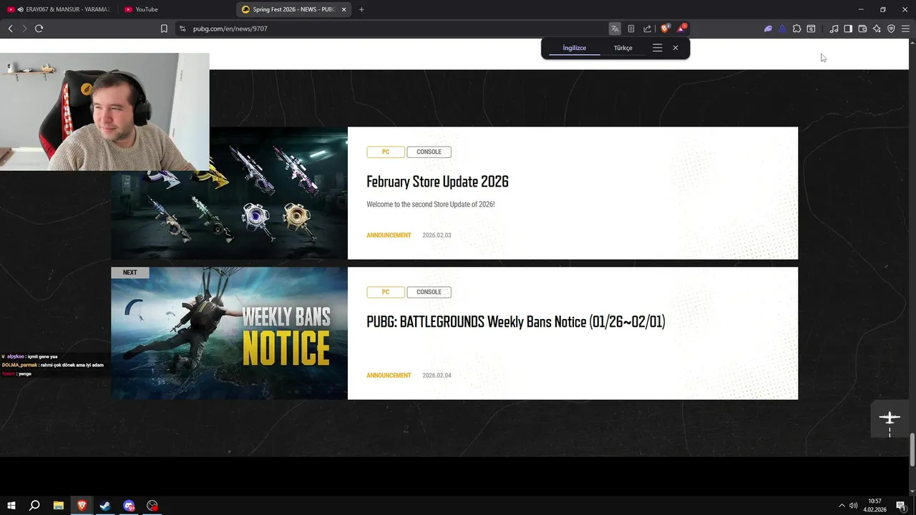Click the purple bird extension icon

click(x=768, y=29)
